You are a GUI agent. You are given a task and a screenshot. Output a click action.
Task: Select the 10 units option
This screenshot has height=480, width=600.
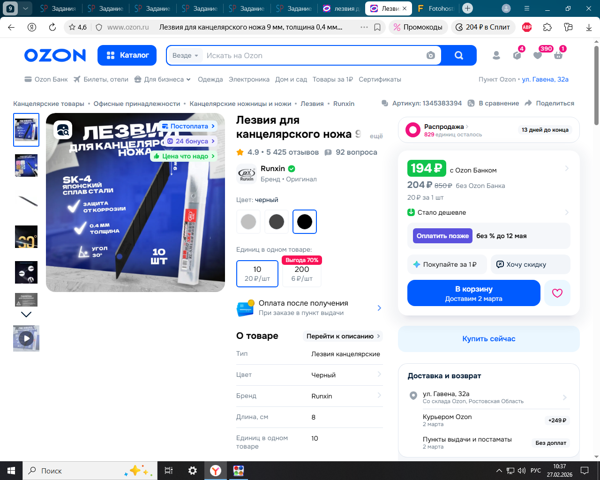pyautogui.click(x=257, y=273)
